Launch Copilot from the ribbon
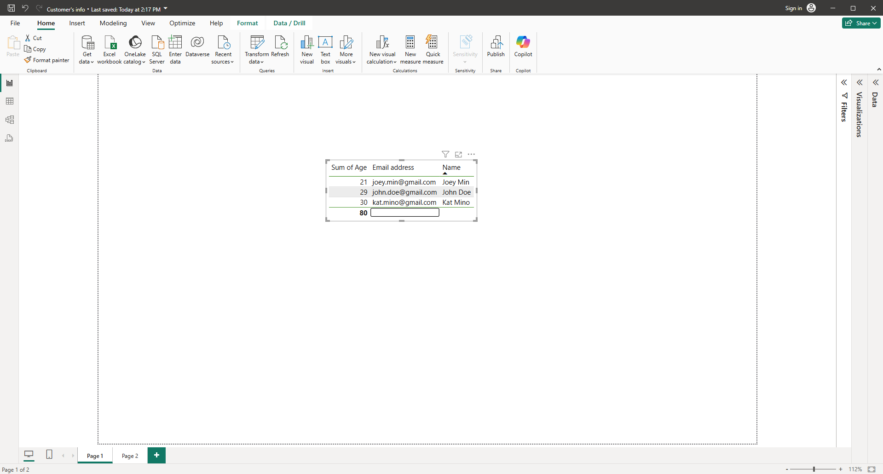Viewport: 883px width, 474px height. [523, 43]
